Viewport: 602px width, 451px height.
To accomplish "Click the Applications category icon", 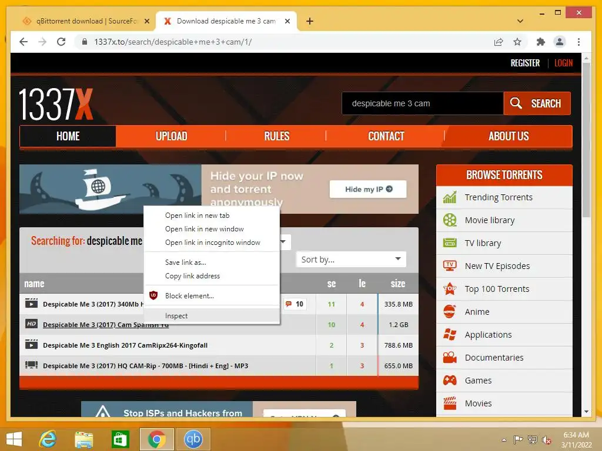I will [450, 334].
